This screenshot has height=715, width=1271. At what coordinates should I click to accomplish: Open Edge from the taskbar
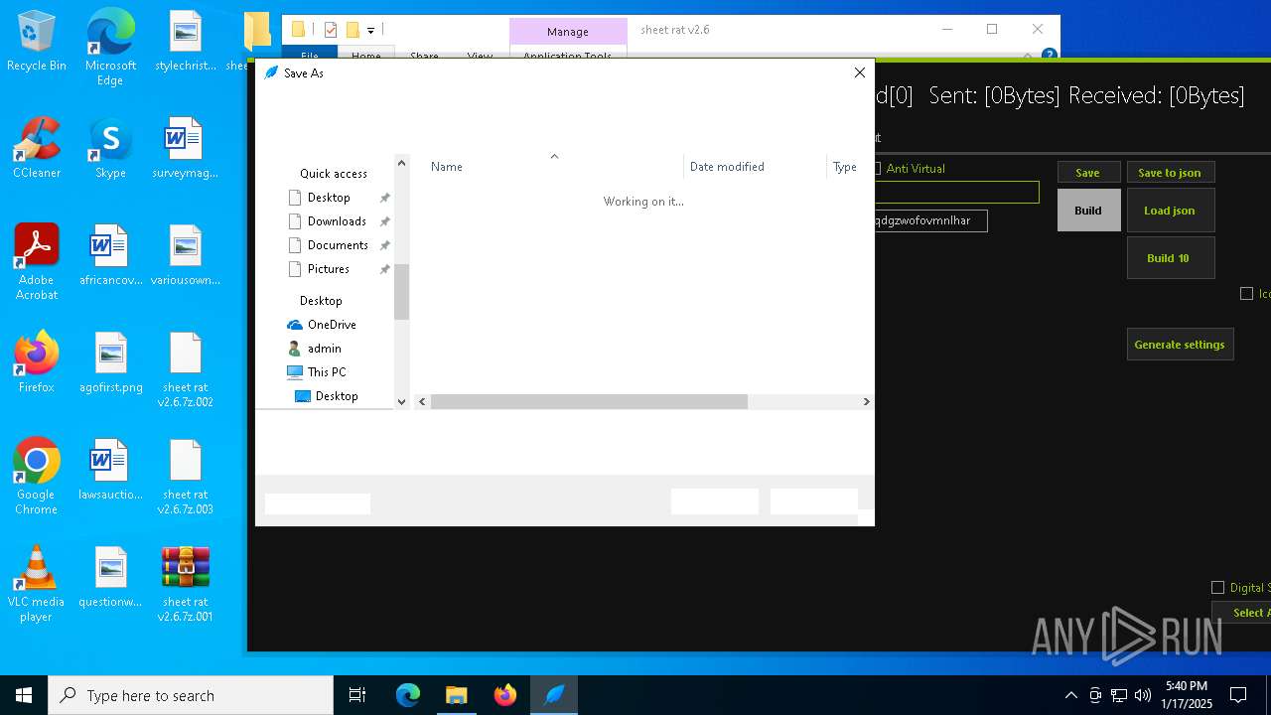coord(408,695)
